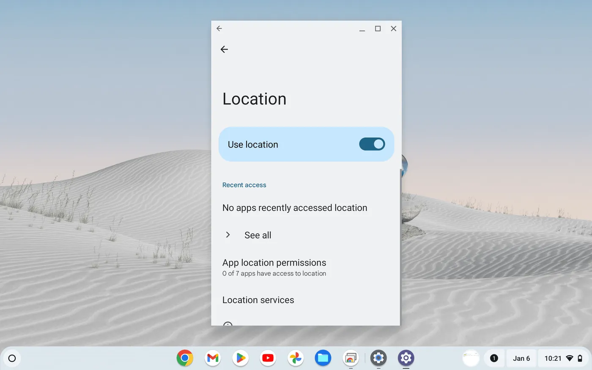Screen dimensions: 592x370
Task: Click the scrollbar of the Location window
Action: (x=400, y=247)
